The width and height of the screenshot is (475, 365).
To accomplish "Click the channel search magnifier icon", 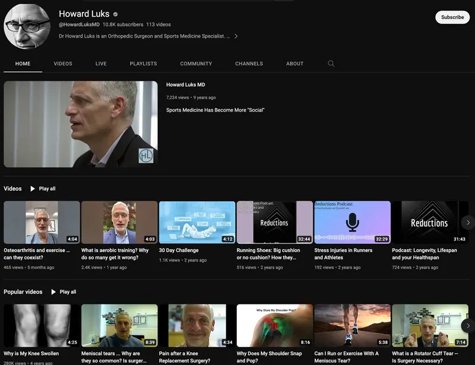I will [x=331, y=64].
